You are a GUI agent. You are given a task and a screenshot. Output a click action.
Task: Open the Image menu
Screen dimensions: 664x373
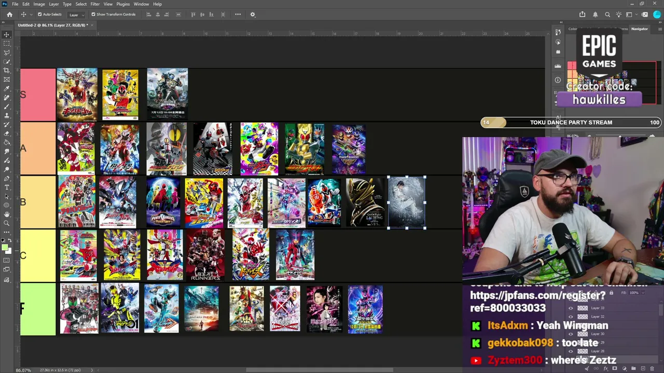pyautogui.click(x=39, y=4)
